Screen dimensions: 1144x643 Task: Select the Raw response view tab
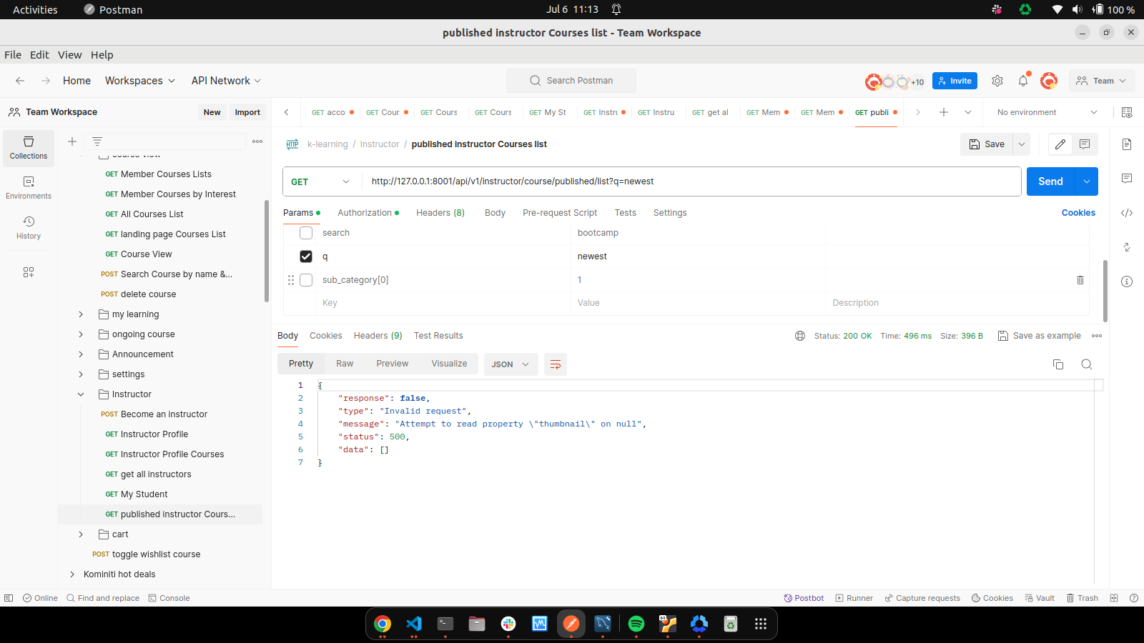coord(345,364)
